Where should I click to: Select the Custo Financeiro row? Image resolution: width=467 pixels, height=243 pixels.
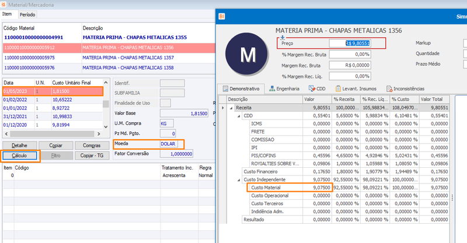[x=346, y=172]
